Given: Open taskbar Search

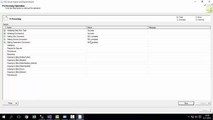Looking at the screenshot, I should (x=11, y=117).
